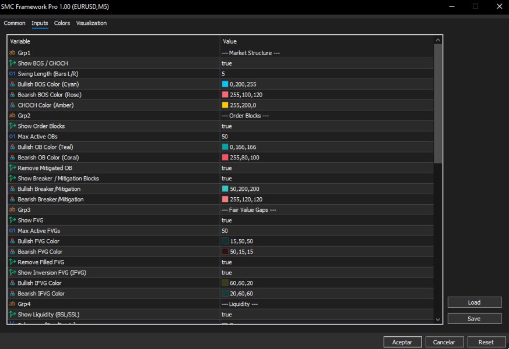Viewport: 509px width, 349px height.
Task: Click the Bearish BOS Color value 255,100,120
Action: [x=246, y=95]
